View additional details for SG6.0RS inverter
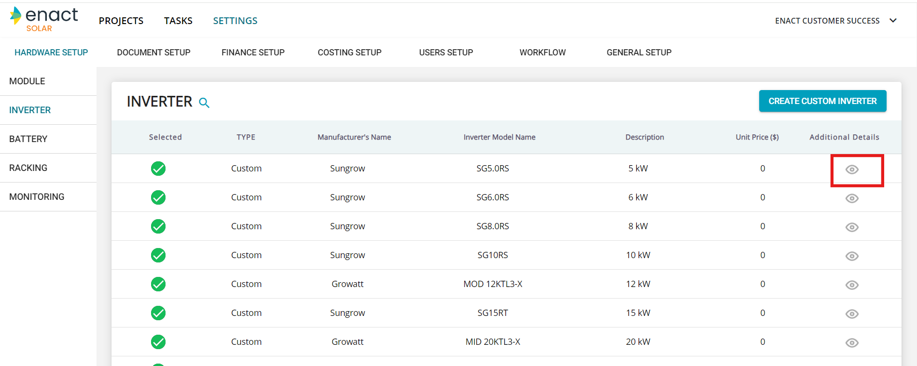 click(852, 198)
